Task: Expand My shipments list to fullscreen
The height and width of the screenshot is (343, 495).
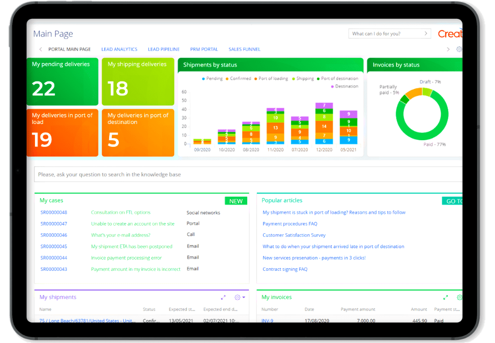Action: [x=223, y=297]
